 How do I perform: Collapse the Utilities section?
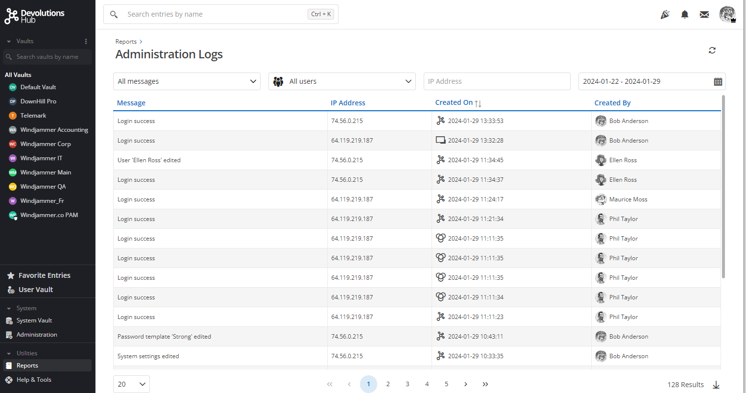[x=9, y=354]
